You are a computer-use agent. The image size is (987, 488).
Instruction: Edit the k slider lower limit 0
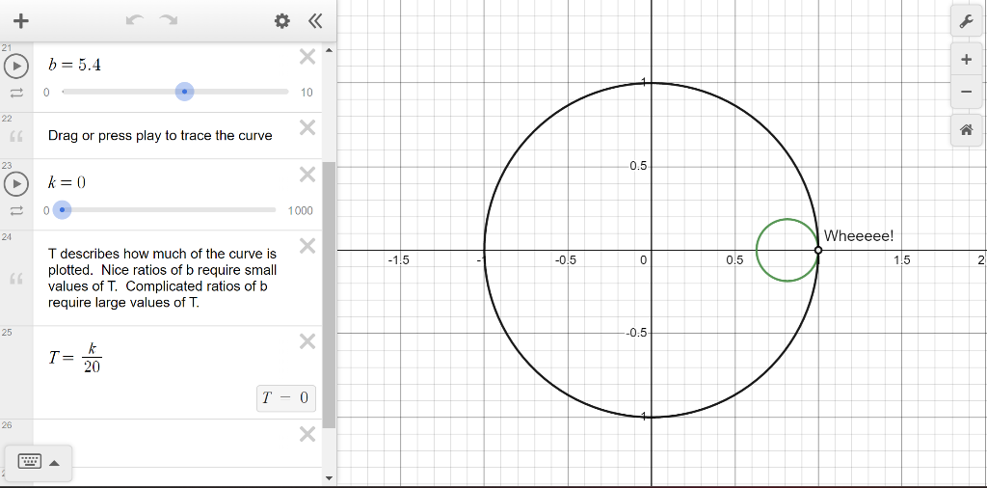pos(46,211)
